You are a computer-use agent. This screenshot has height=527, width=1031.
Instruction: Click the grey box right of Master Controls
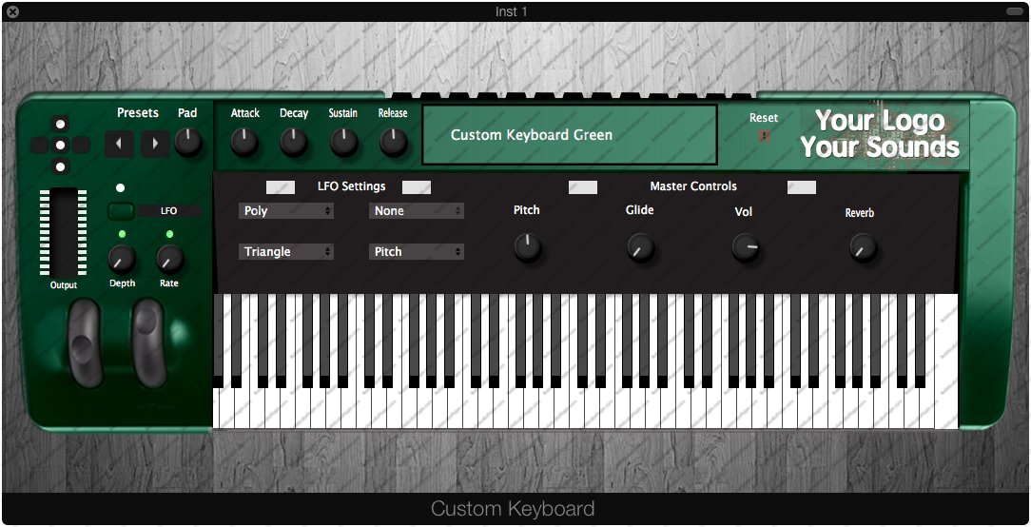tap(802, 187)
